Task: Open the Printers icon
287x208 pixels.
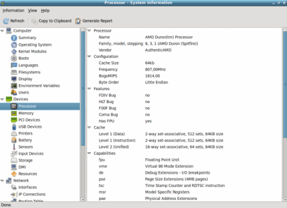Action: click(x=14, y=134)
